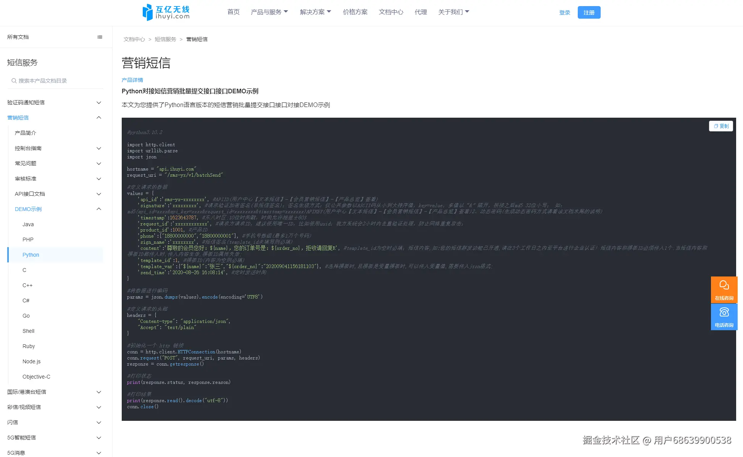Expand the 国际/港澳台短信 section
Viewport: 743px width, 457px height.
point(99,391)
